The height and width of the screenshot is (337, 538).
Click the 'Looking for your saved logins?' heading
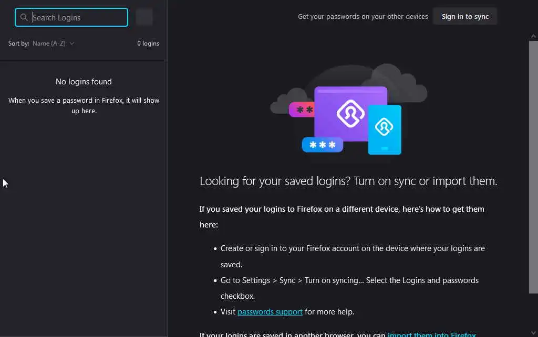pos(349,181)
